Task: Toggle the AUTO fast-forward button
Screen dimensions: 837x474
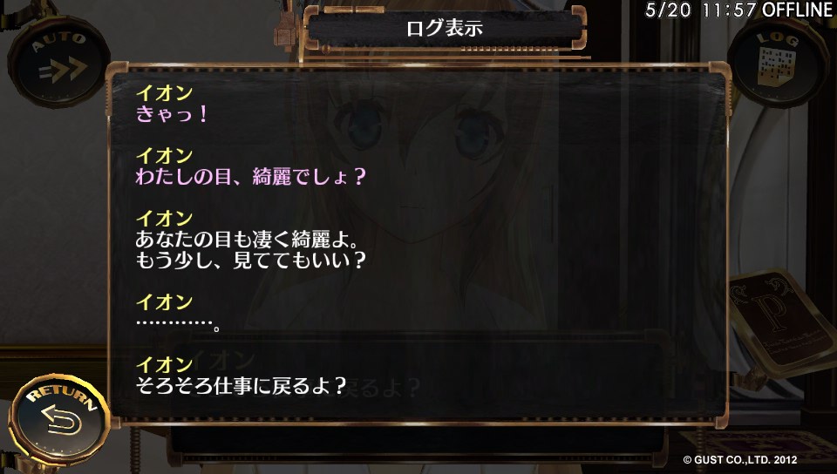Action: pos(58,61)
